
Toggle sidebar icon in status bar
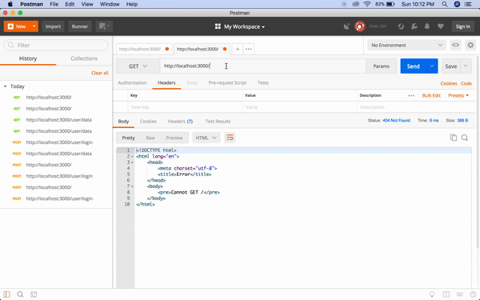(x=6, y=294)
